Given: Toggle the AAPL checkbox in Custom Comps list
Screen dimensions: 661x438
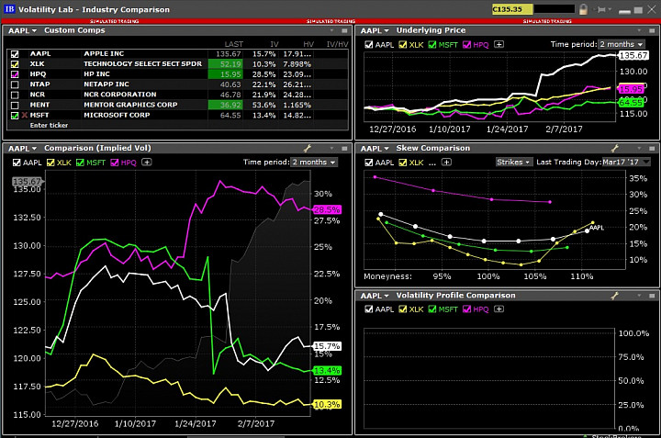Looking at the screenshot, I should pos(15,54).
